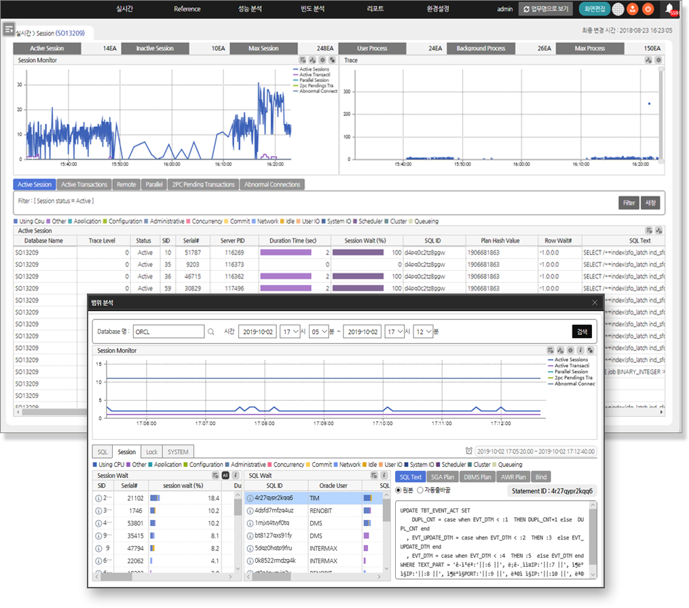Click the horizontal scrollbar under Session Wait table
Screen dimensions: 689x608
(164, 577)
